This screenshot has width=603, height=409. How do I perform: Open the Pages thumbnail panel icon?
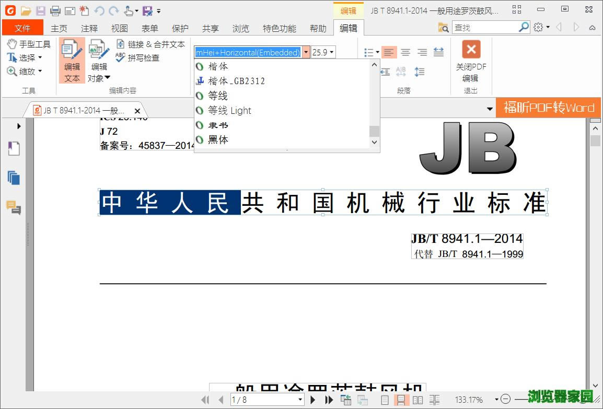point(14,178)
